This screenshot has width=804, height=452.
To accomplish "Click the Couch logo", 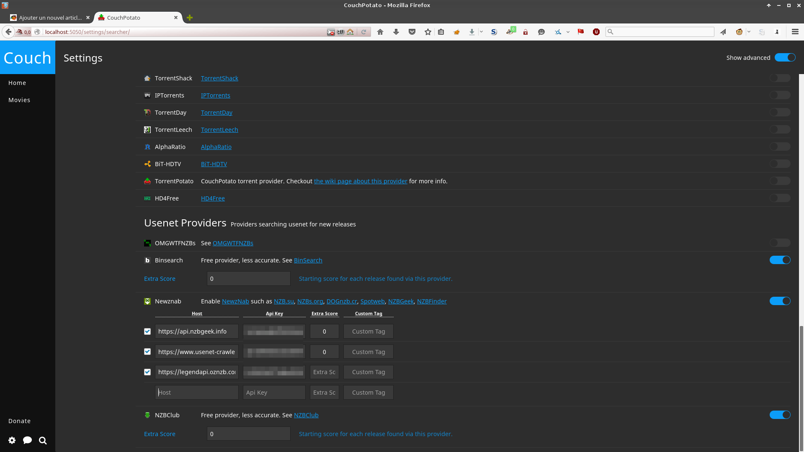I will click(28, 58).
